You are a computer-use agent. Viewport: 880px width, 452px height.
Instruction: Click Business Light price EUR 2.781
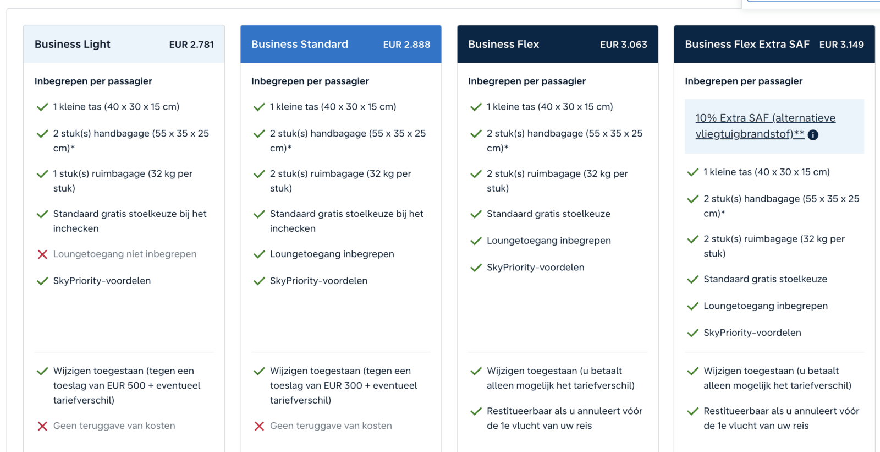[191, 45]
